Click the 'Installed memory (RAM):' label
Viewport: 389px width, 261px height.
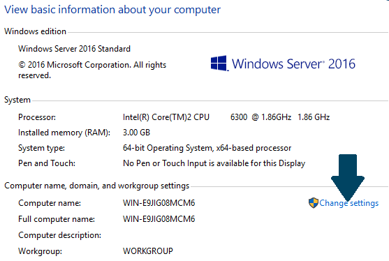click(x=64, y=133)
